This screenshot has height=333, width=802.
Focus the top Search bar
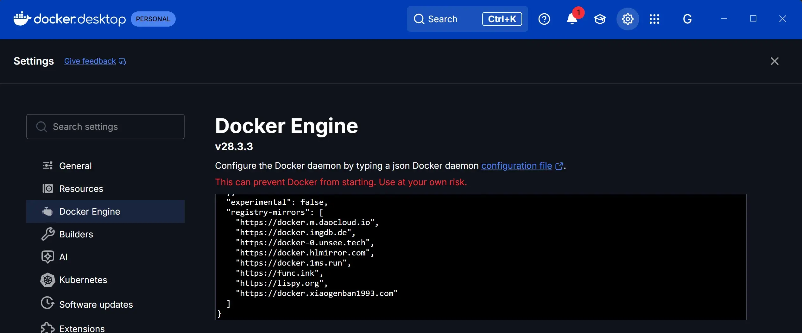tap(467, 19)
